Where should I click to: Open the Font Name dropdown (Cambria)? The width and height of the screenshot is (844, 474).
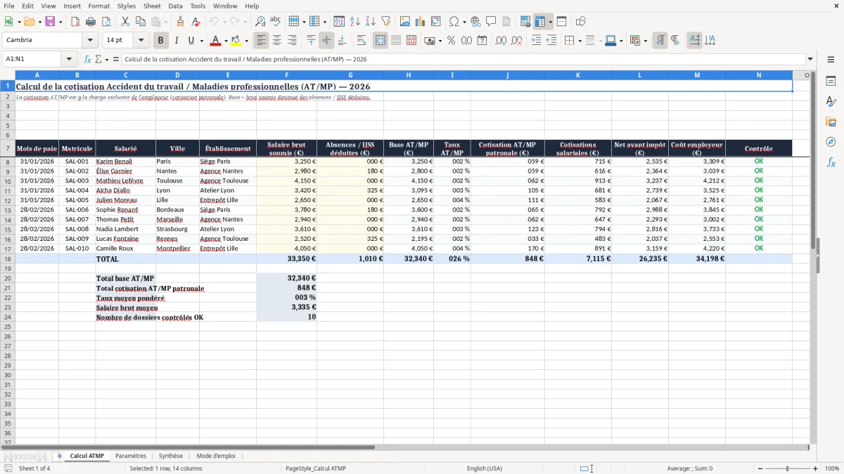click(x=90, y=41)
